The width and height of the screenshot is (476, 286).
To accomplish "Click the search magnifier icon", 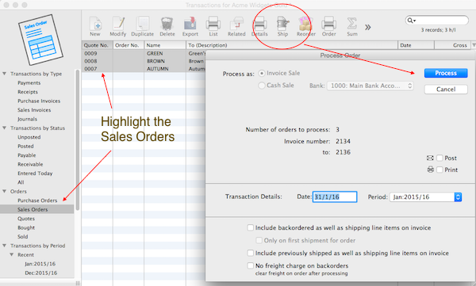I will coord(410,21).
